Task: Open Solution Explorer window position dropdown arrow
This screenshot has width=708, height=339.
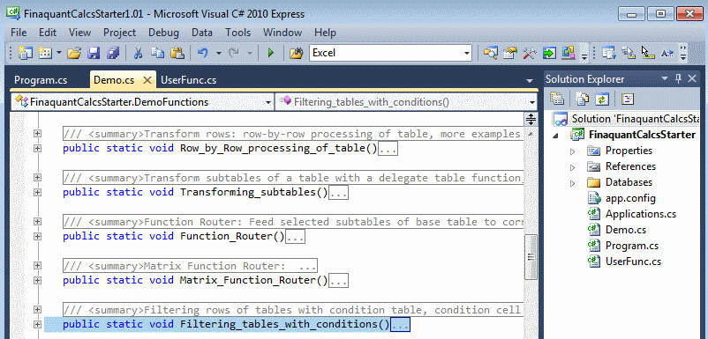Action: point(664,79)
